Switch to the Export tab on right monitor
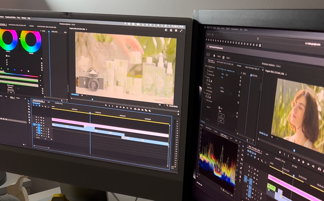Image resolution: width=324 pixels, height=201 pixels. coord(228,58)
